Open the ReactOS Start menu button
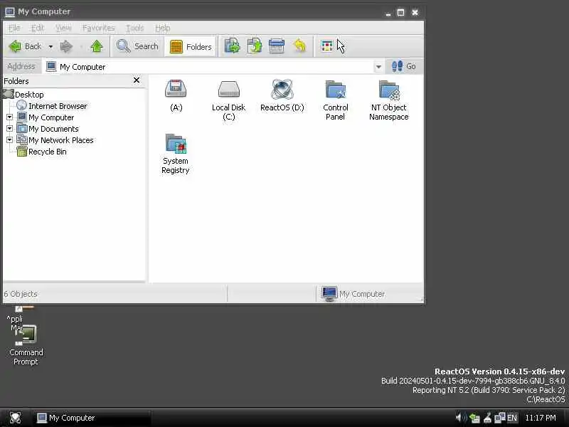This screenshot has width=569, height=427. pos(15,418)
